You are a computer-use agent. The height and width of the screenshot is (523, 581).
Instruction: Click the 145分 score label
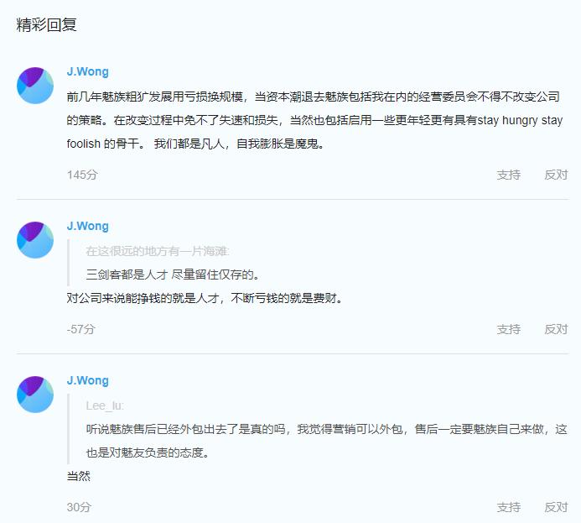pyautogui.click(x=82, y=175)
